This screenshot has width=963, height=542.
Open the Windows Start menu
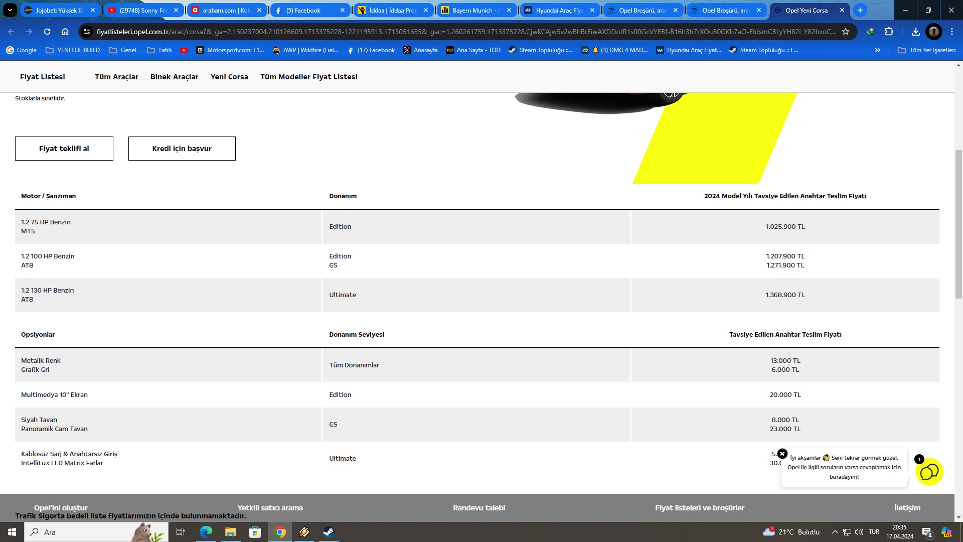click(x=12, y=532)
